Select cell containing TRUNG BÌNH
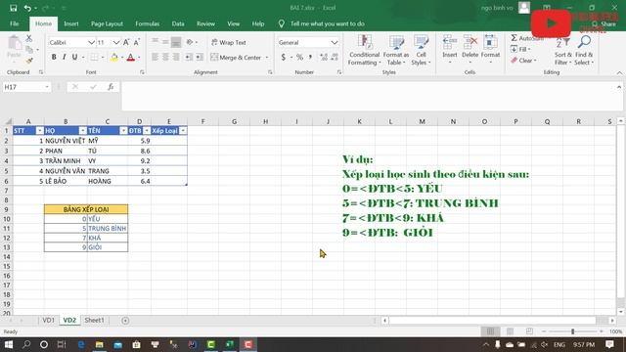The image size is (626, 352). [107, 228]
